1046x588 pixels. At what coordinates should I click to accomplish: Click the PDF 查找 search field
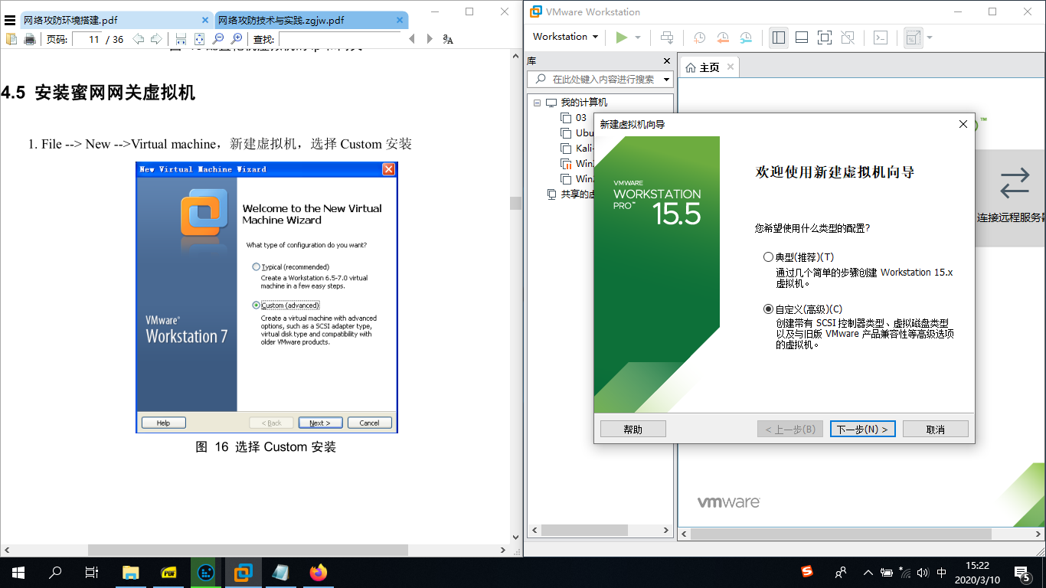[339, 39]
